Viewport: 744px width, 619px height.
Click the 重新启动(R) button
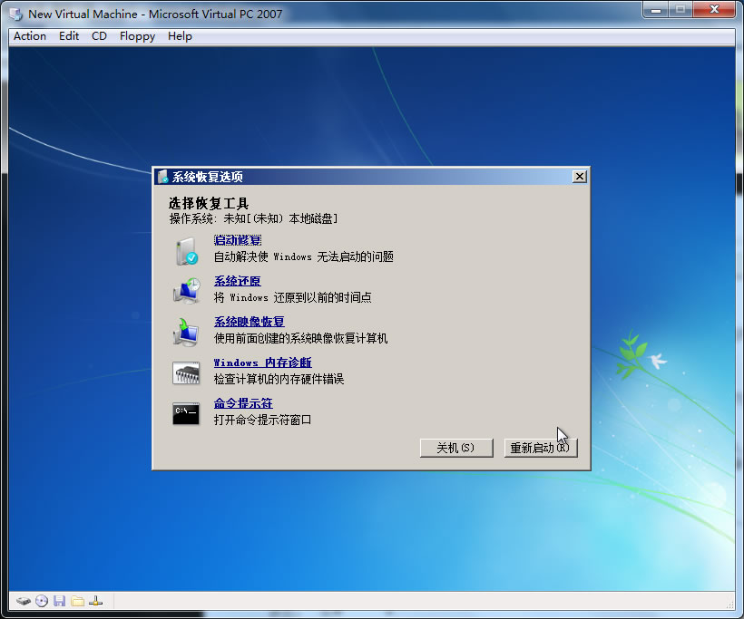pos(541,448)
